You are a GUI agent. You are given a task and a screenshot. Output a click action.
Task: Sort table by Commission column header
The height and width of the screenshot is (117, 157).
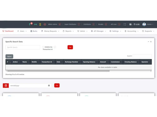pyautogui.click(x=116, y=62)
